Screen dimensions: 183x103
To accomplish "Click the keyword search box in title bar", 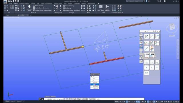I will coord(134,1).
